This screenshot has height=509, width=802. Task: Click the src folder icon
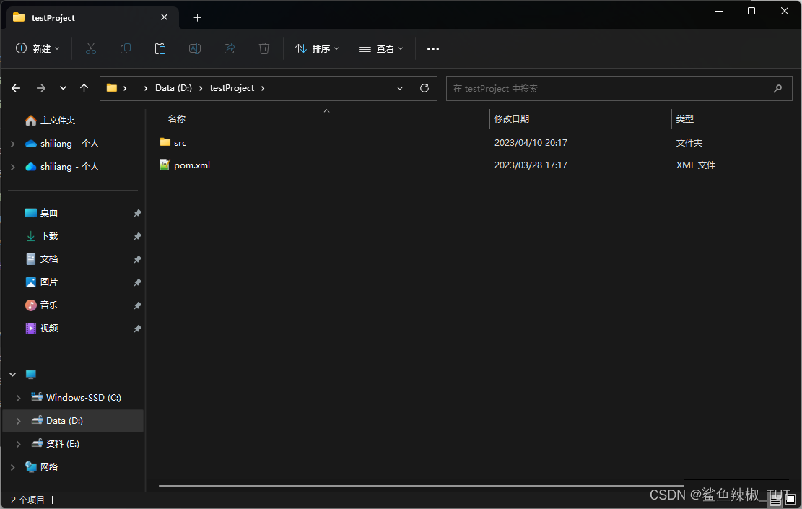click(x=165, y=142)
